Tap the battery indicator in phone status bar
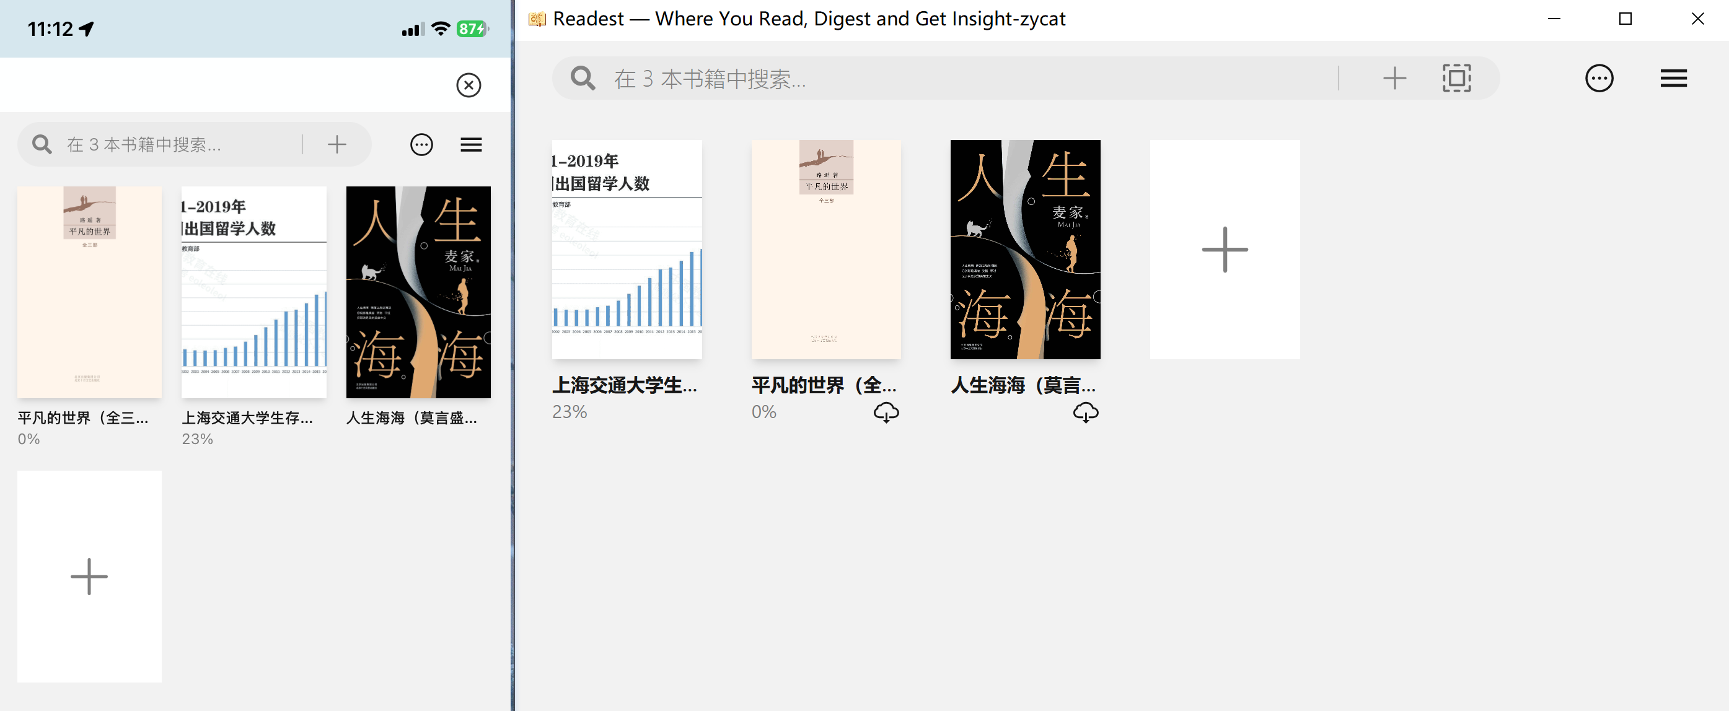 pos(472,29)
